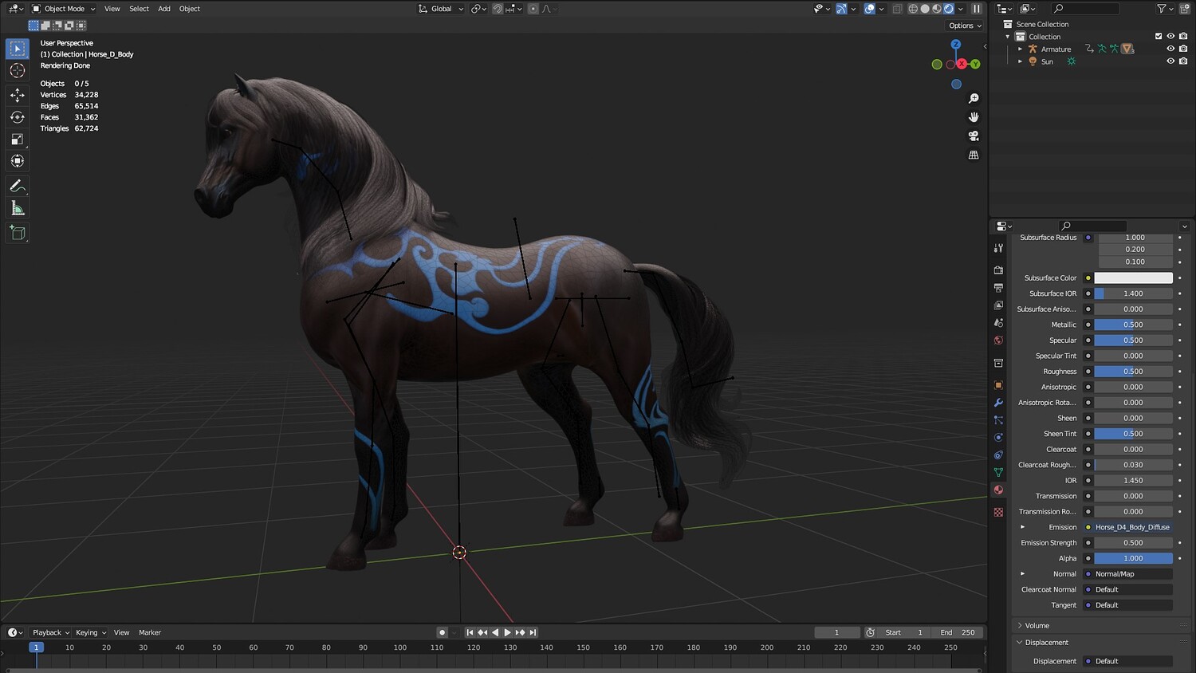Open the Select menu

click(139, 9)
